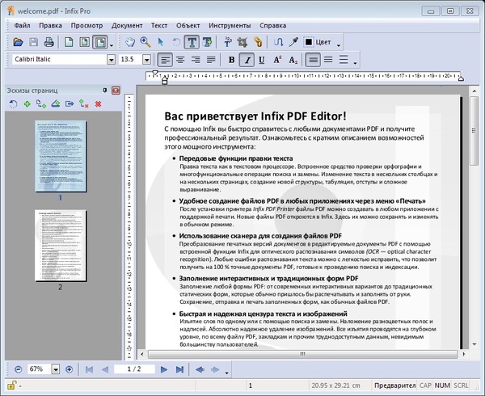This screenshot has height=396, width=485.
Task: Toggle Italic text formatting
Action: pos(248,60)
